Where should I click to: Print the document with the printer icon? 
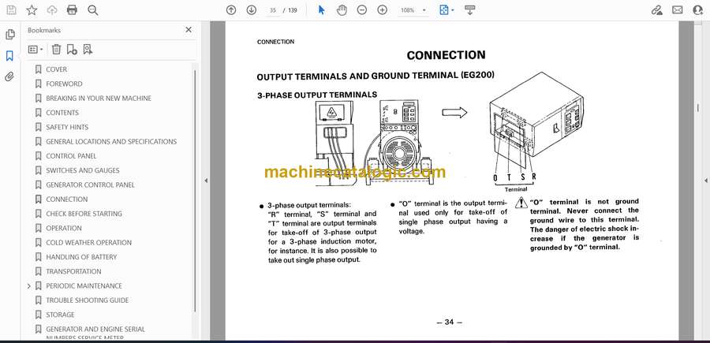coord(72,10)
